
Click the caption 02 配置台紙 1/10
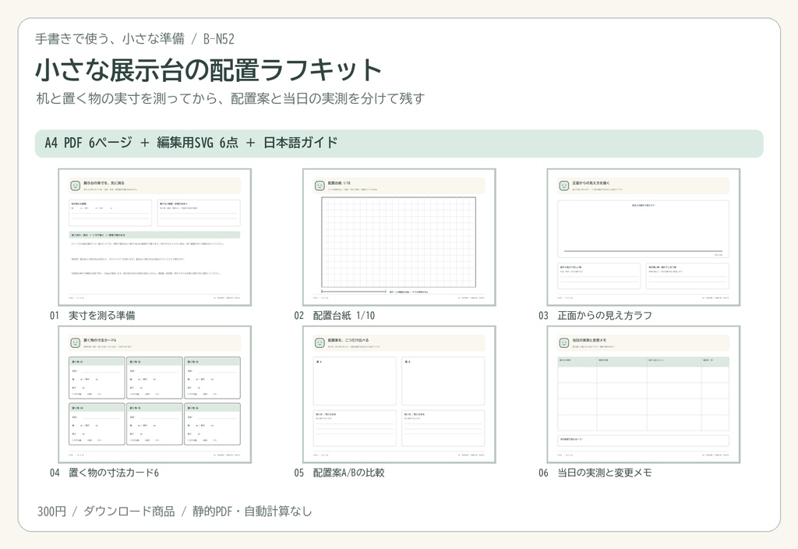coord(334,315)
